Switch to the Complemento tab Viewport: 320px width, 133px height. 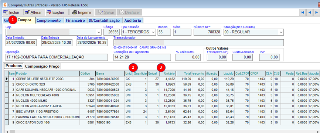(x=49, y=20)
